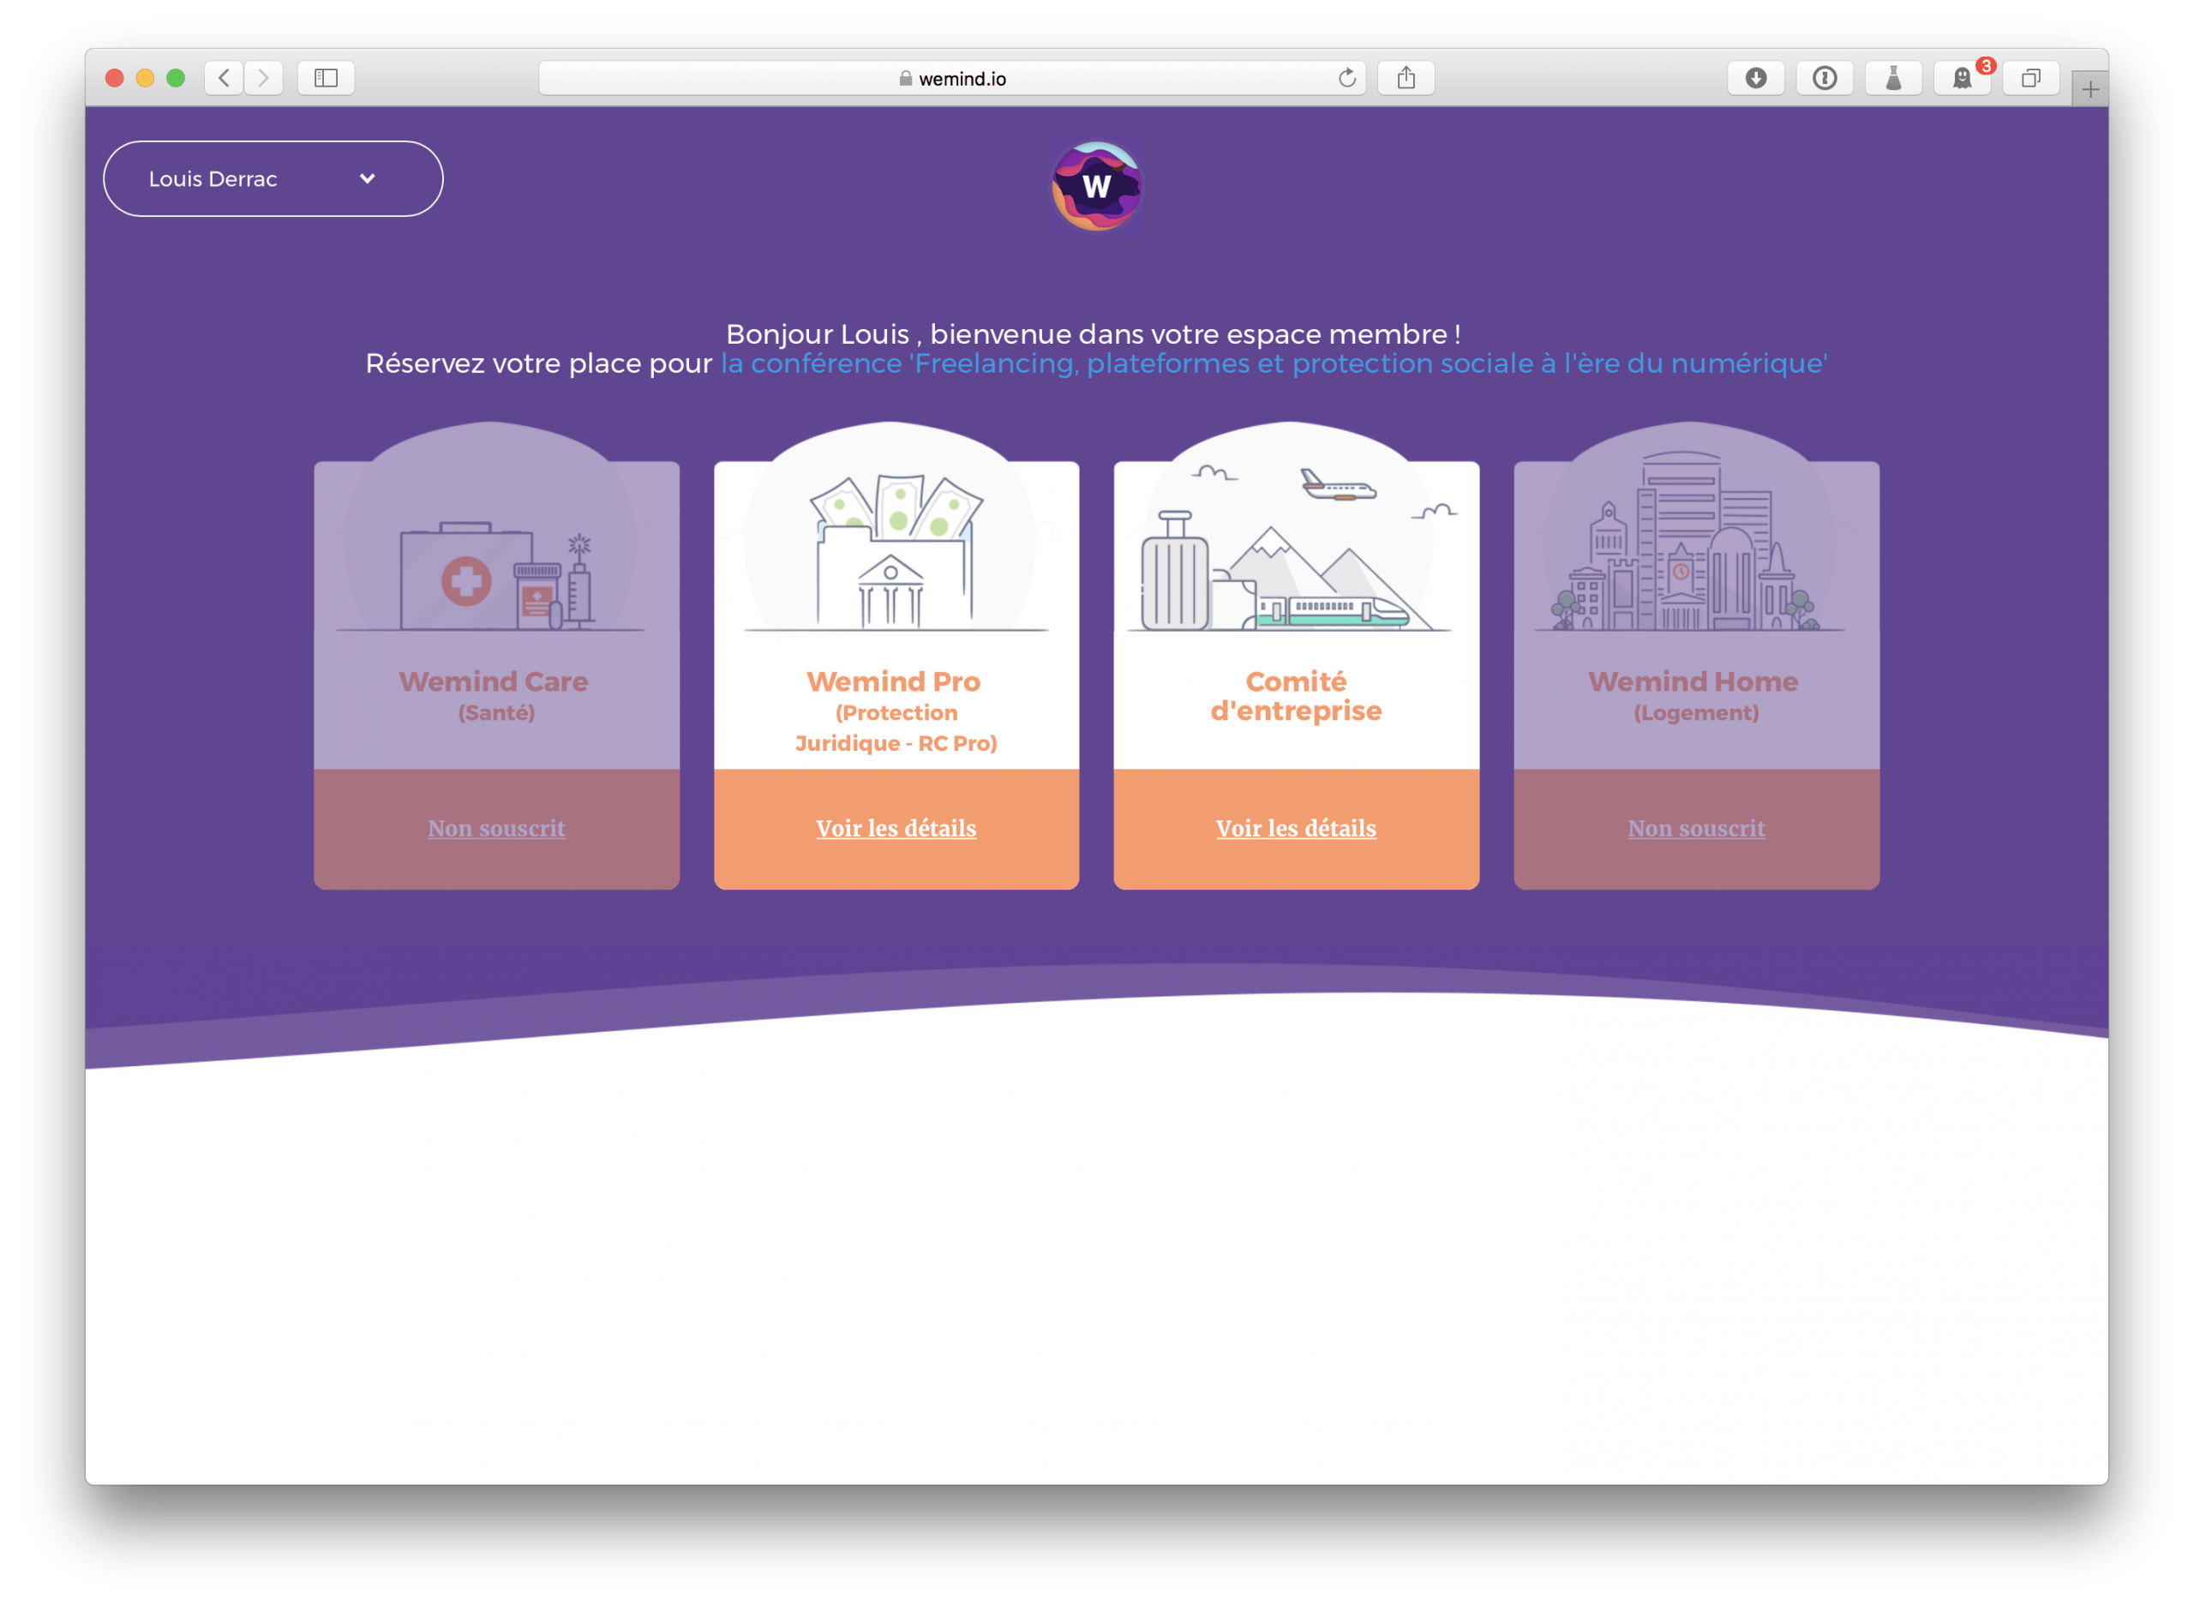This screenshot has height=1607, width=2194.
Task: Click the Comité d'entreprise card title
Action: coord(1295,696)
